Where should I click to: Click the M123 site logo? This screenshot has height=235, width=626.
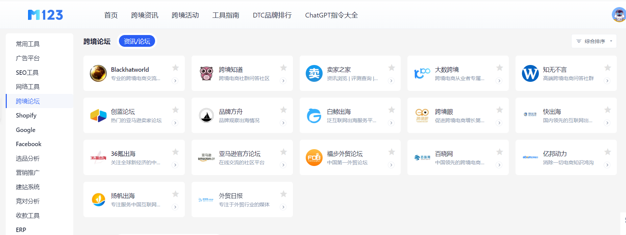click(x=45, y=15)
